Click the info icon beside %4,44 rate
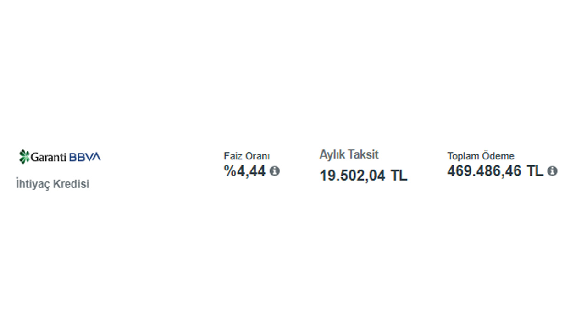587x330 pixels. click(274, 171)
